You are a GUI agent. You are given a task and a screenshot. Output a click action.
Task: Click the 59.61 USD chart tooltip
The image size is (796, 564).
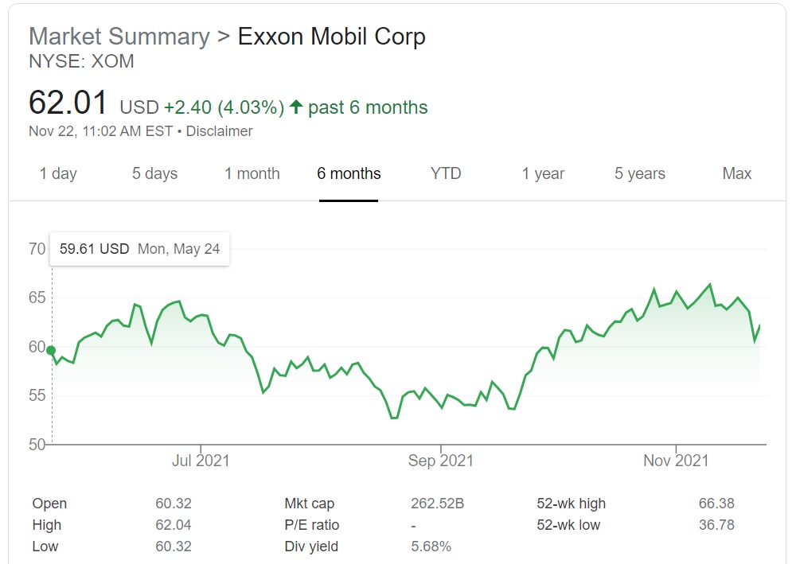[139, 249]
